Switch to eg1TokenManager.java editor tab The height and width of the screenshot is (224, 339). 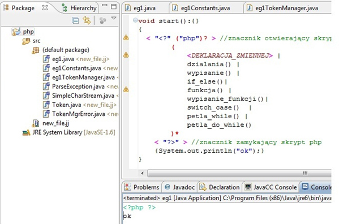tap(286, 8)
